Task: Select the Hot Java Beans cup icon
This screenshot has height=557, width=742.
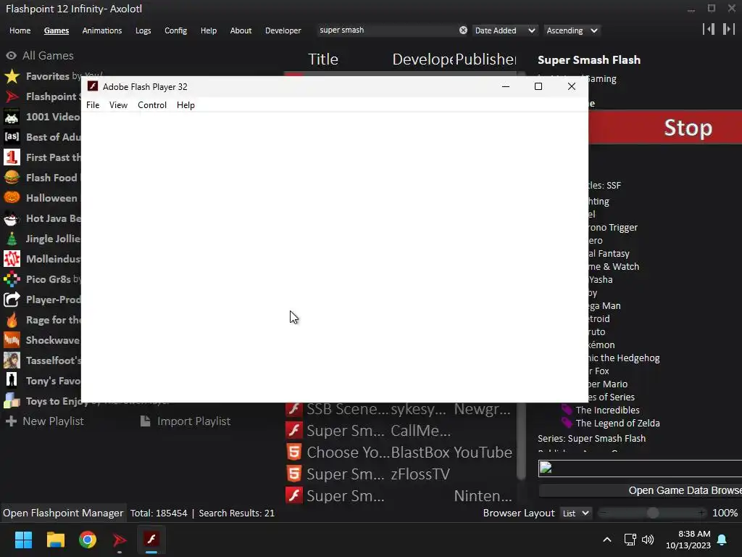Action: (12, 218)
